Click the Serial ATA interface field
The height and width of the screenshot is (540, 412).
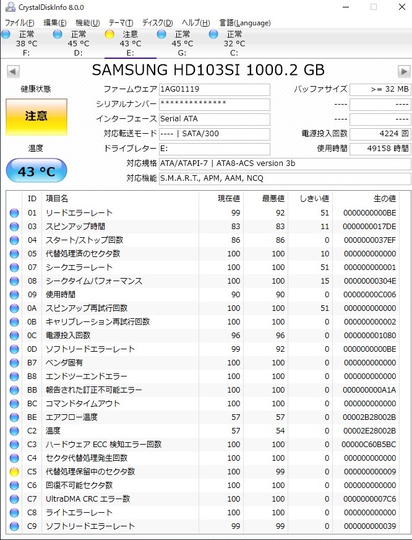pos(214,119)
